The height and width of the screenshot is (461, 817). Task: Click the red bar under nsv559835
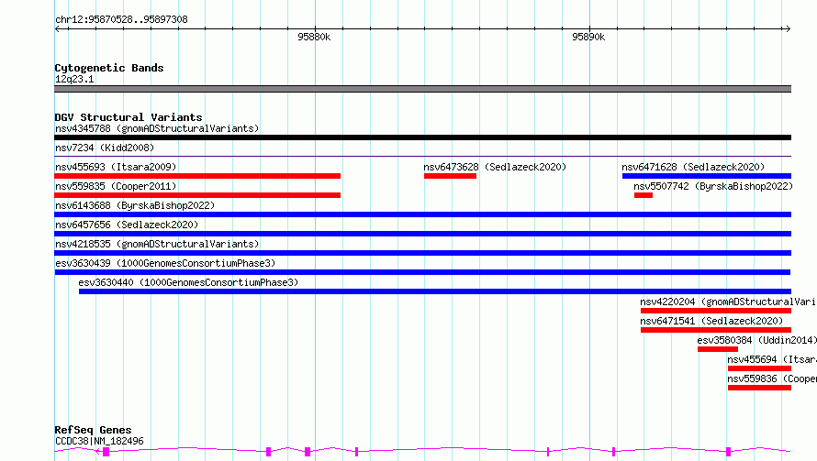pyautogui.click(x=197, y=195)
